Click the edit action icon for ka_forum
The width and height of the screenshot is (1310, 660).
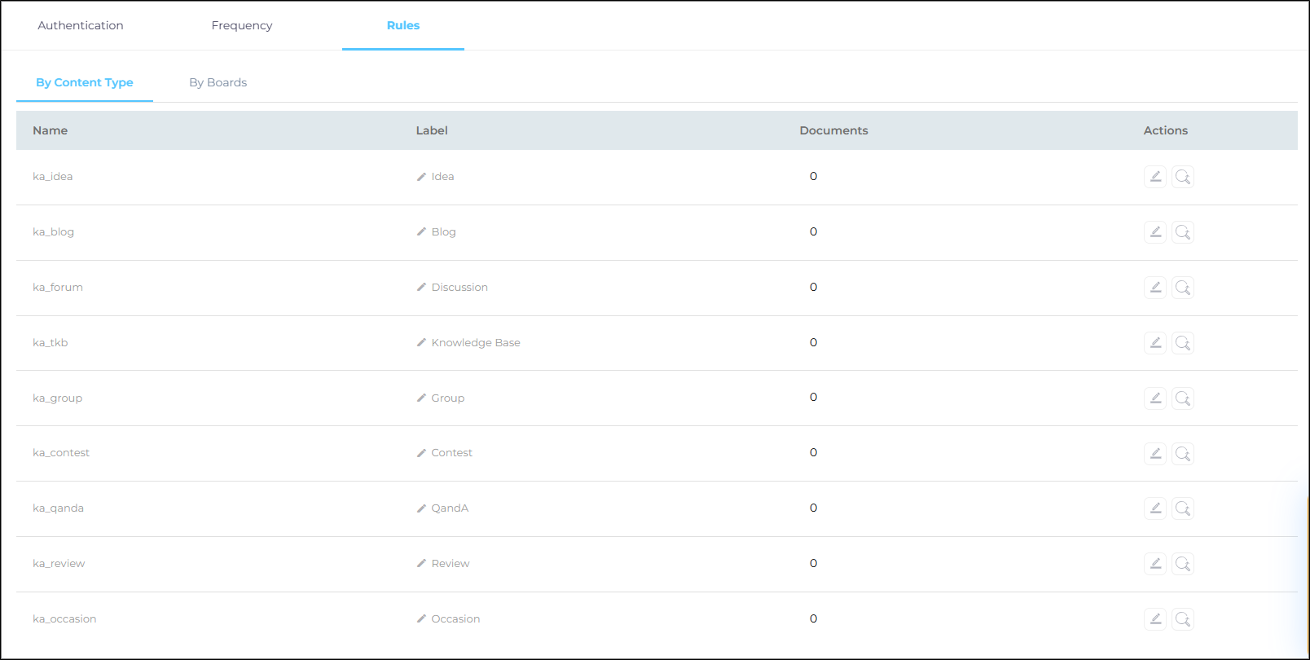pos(1155,288)
